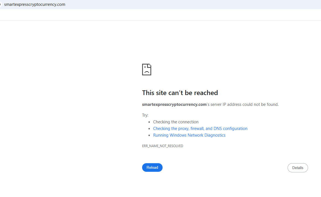Screen dimensions: 321x197
Task: Select the ERR_NAME_NOT_RESOLVED error code text
Action: coord(163,146)
